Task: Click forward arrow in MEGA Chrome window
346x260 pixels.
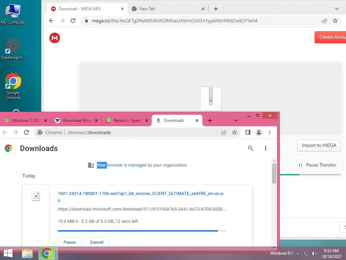Action: click(x=62, y=21)
